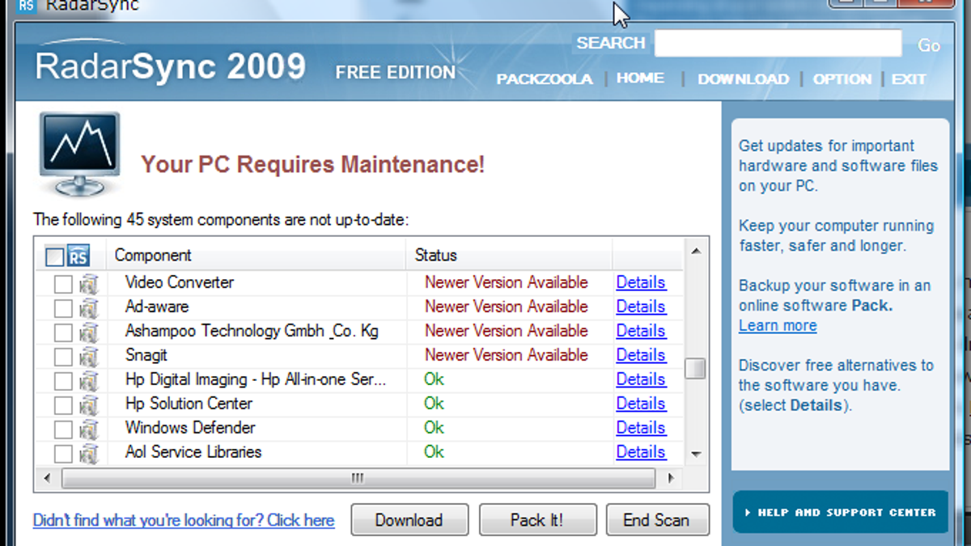971x546 pixels.
Task: Open Details for Ad-aware
Action: click(x=641, y=307)
